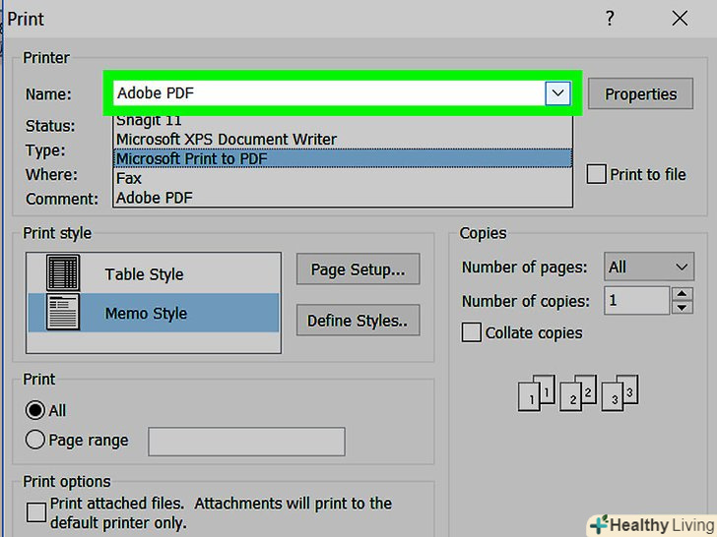Choose the Memo Style text label
The width and height of the screenshot is (717, 537).
coord(146,313)
